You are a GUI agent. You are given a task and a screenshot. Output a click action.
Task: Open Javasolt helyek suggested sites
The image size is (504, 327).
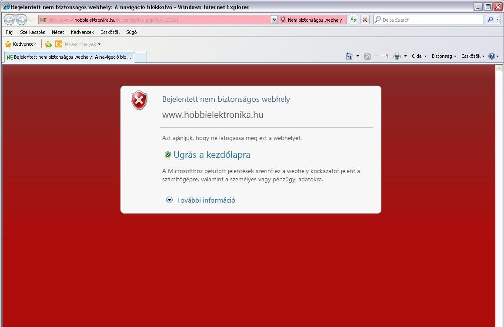tap(78, 44)
